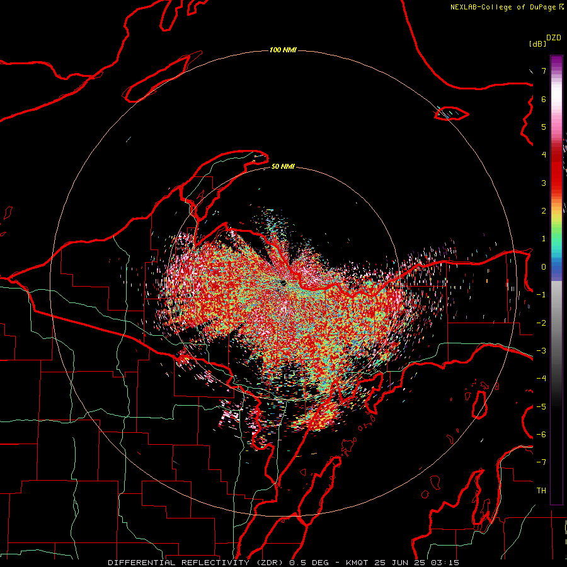Click the 4 dB value on color scale
Viewport: 567px width, 567px height.
(544, 155)
